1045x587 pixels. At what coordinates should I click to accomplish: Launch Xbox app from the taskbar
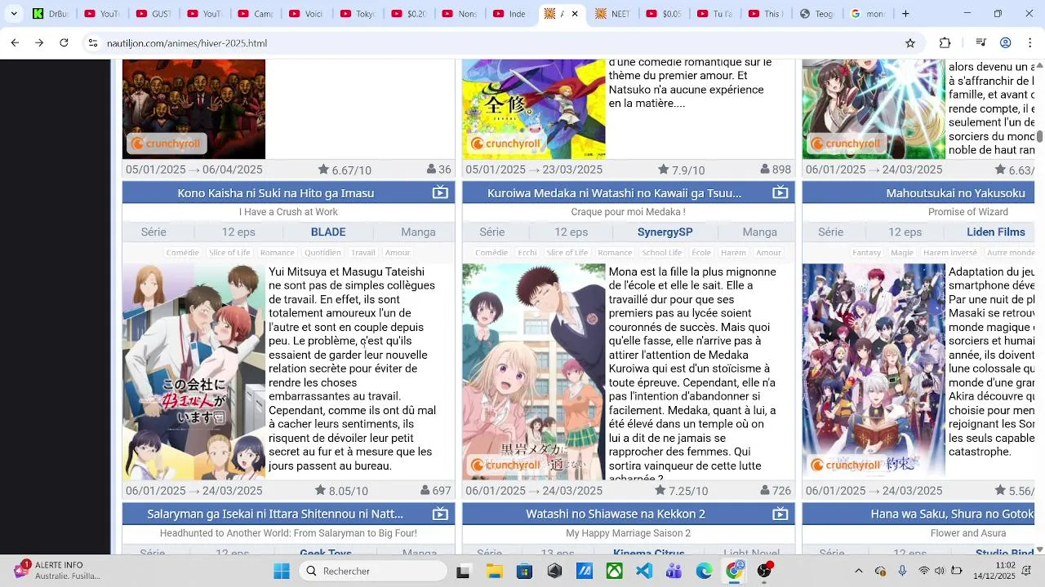(x=614, y=571)
